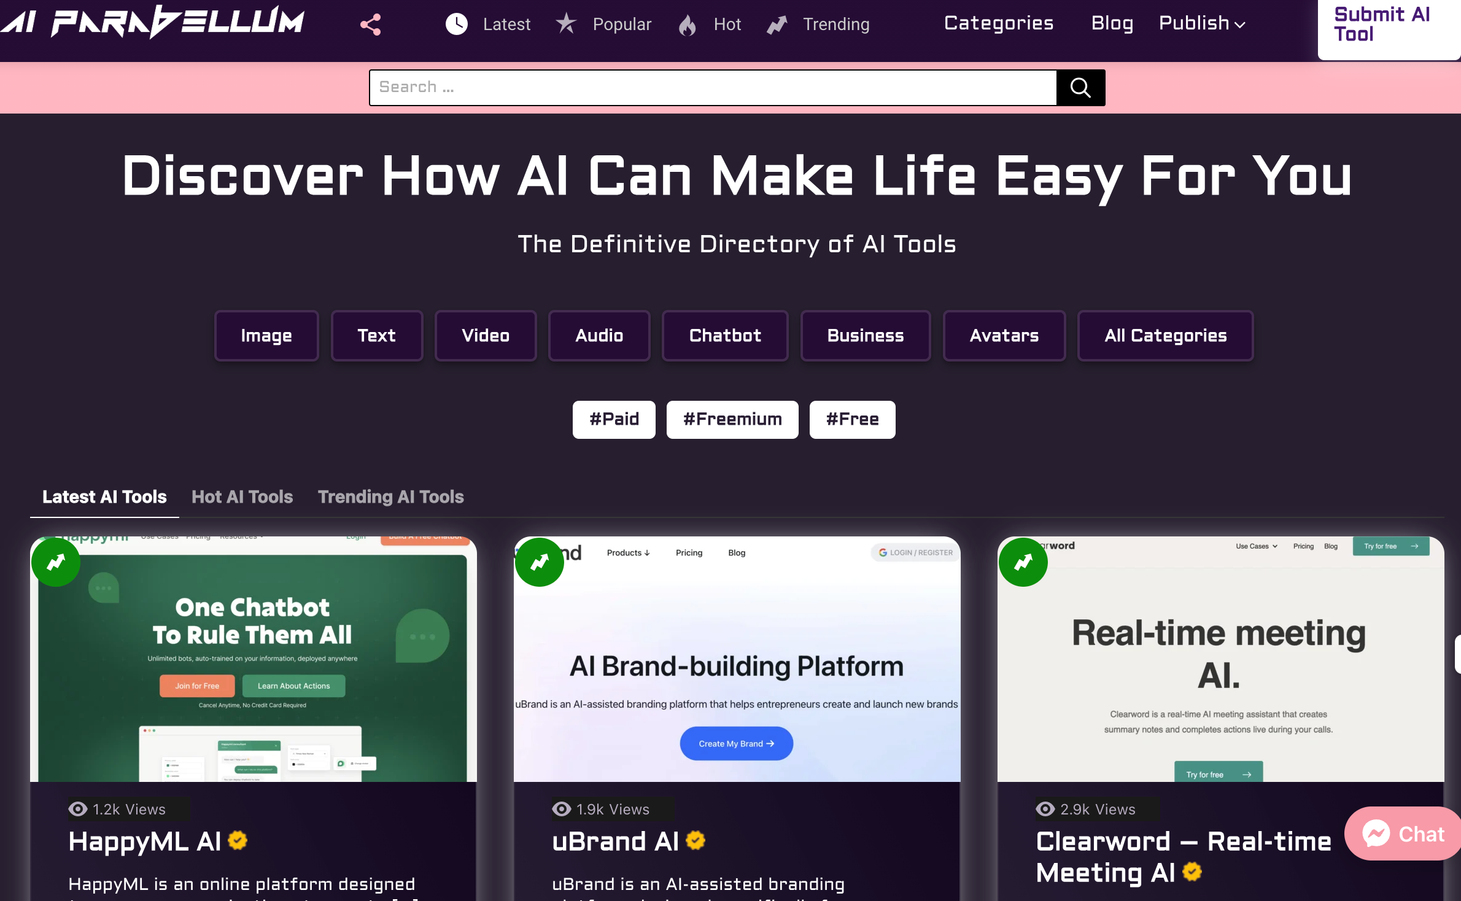Click the search magnifier button

point(1080,88)
